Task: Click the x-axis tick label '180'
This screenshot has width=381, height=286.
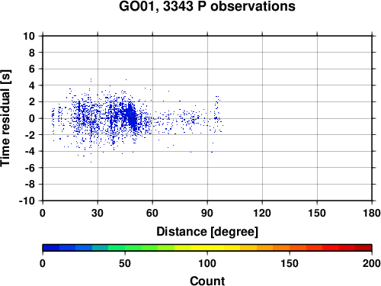Action: [372, 213]
